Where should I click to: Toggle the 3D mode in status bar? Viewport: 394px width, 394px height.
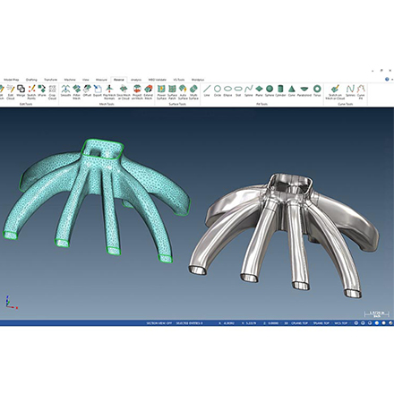click(x=286, y=323)
